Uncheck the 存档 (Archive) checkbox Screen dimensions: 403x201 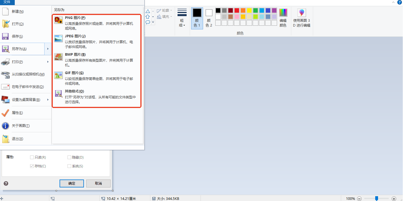[32, 166]
